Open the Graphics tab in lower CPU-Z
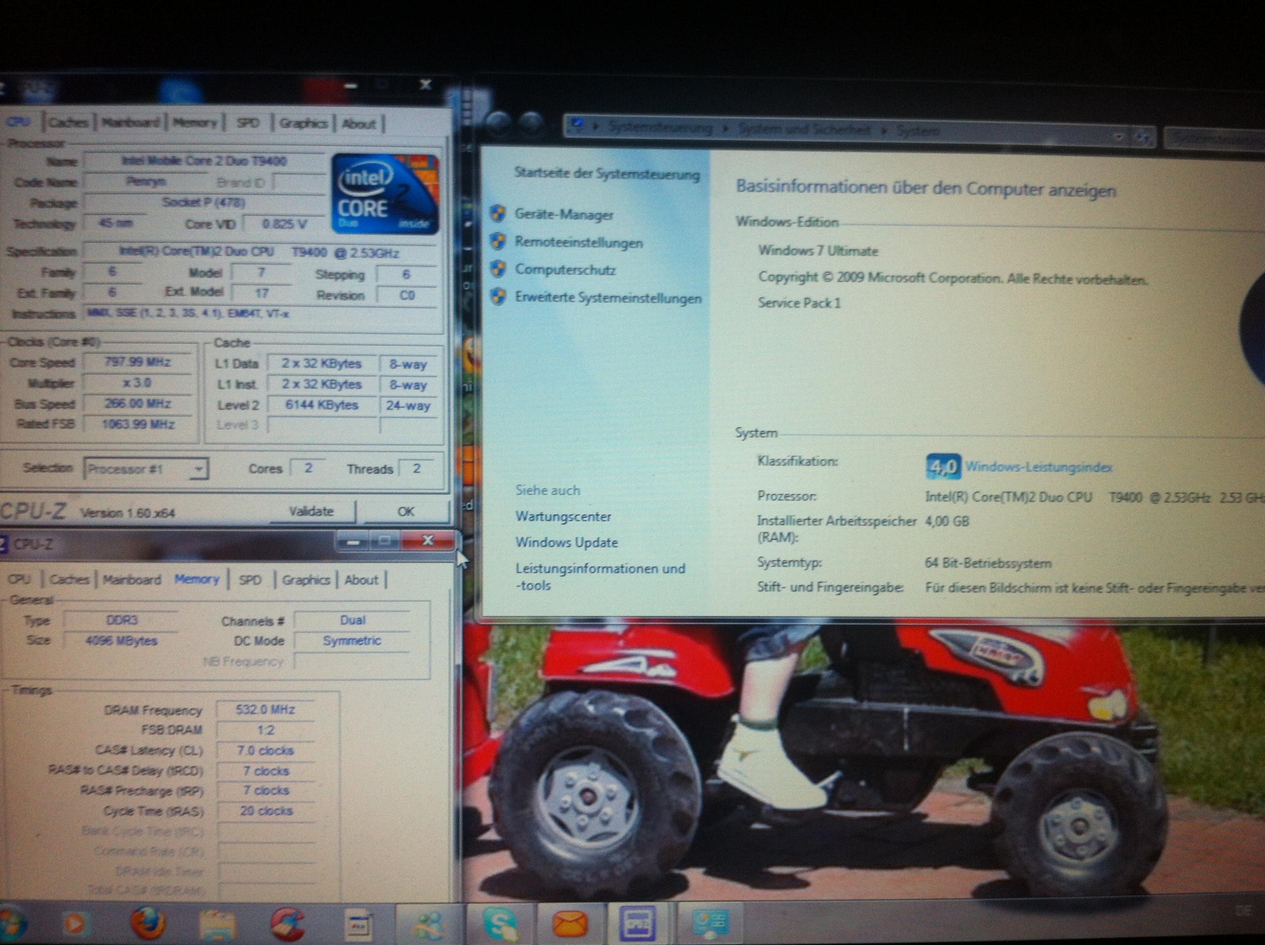Image resolution: width=1265 pixels, height=945 pixels. pos(306,580)
